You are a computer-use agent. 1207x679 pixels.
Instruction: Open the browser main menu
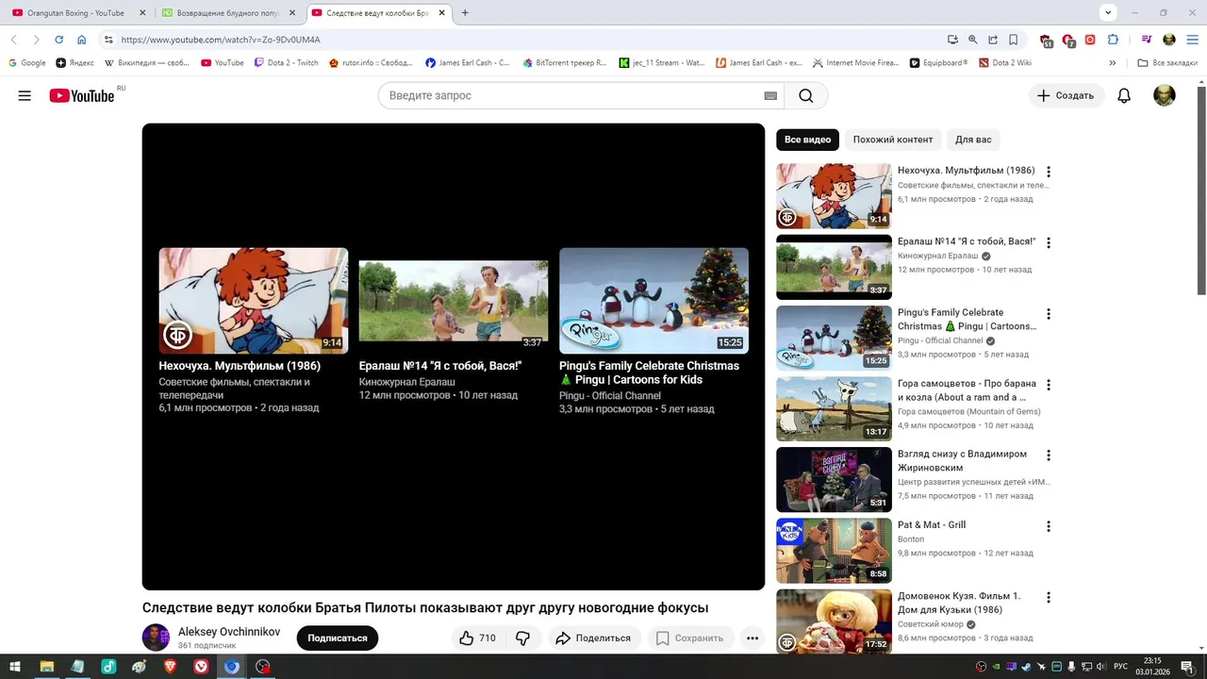click(x=1191, y=40)
